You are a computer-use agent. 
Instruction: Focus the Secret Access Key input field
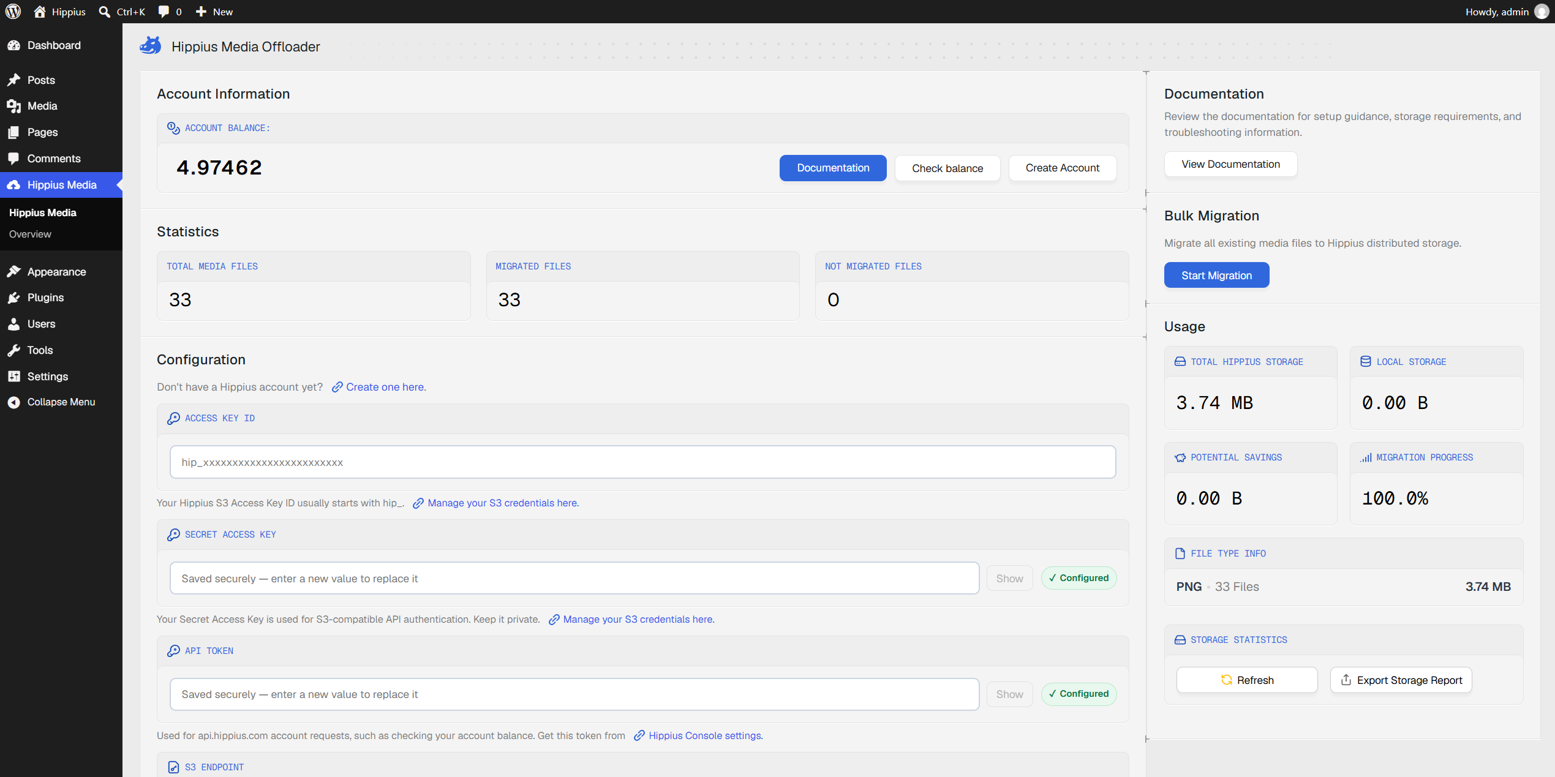574,578
